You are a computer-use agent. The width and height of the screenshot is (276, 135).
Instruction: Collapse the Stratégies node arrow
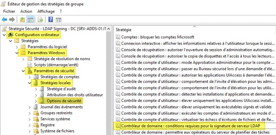pyautogui.click(x=11, y=41)
